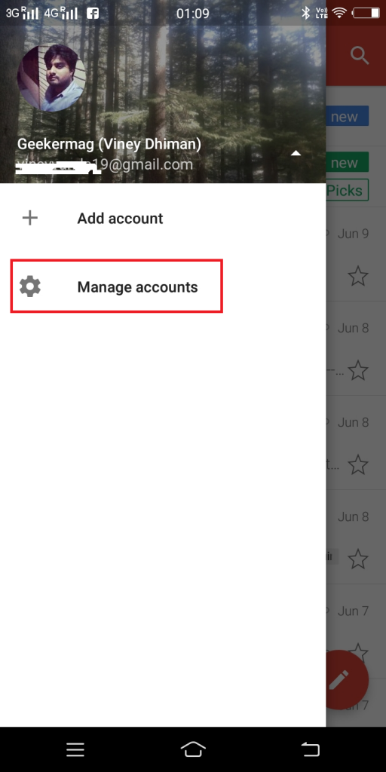Screen dimensions: 386x772
Task: Tap the Android back navigation button
Action: point(310,749)
